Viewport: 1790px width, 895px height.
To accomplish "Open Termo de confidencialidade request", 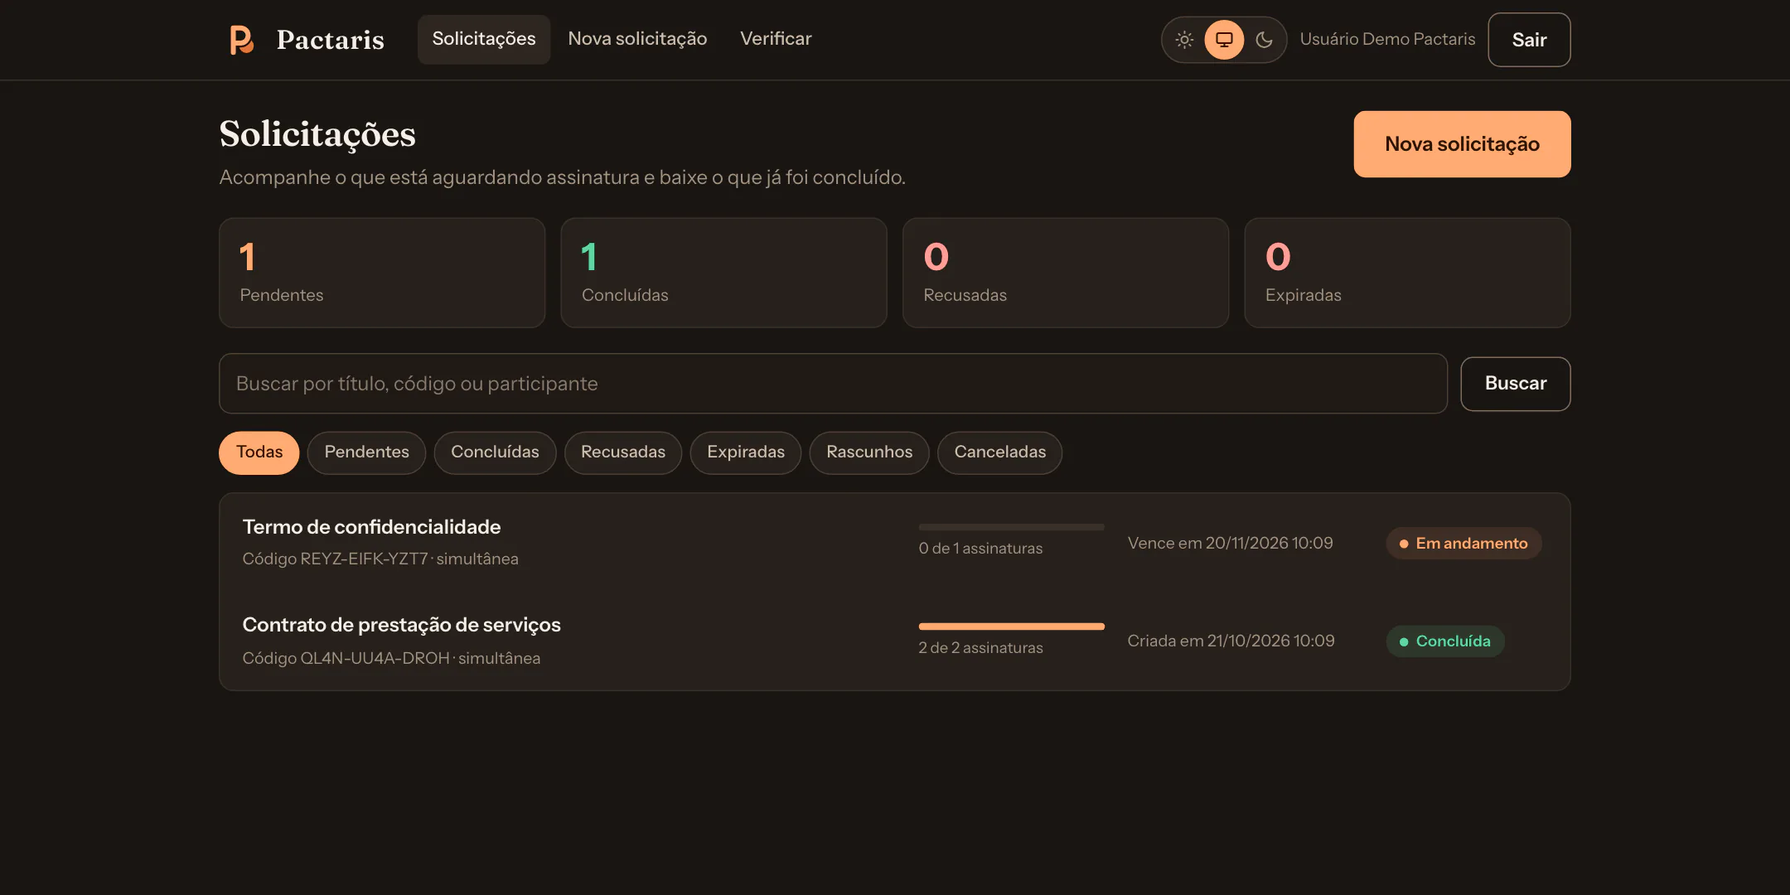I will (894, 543).
